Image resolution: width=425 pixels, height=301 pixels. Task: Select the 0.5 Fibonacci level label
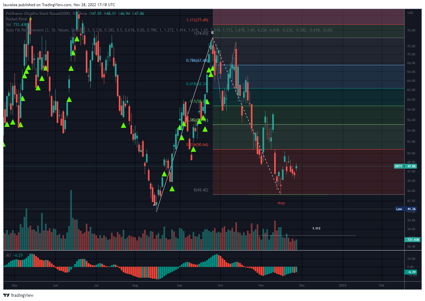pos(199,101)
